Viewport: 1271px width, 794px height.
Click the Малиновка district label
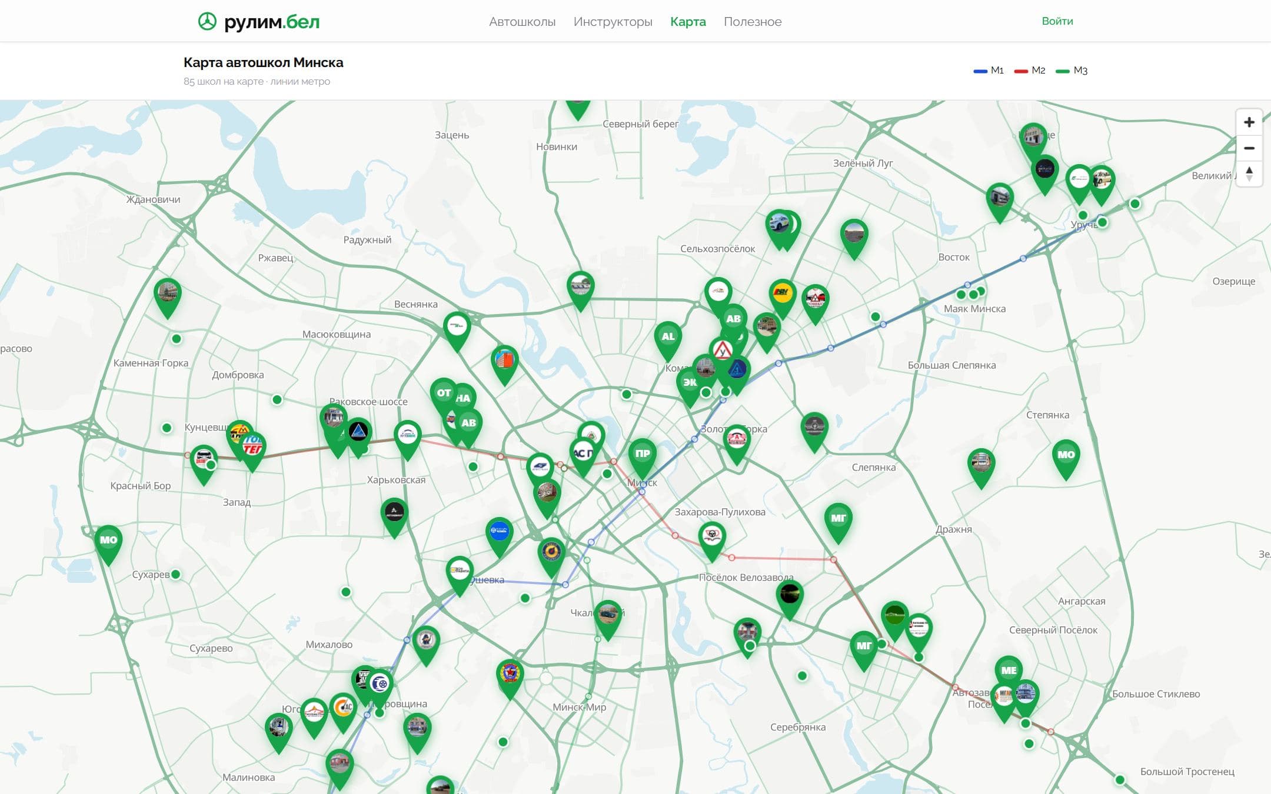248,777
